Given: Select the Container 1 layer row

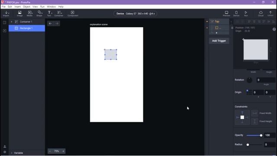Looking at the screenshot, I should coord(27,22).
